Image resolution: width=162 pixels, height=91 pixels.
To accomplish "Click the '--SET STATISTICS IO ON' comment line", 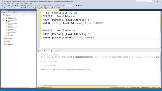I will [x=60, y=13].
